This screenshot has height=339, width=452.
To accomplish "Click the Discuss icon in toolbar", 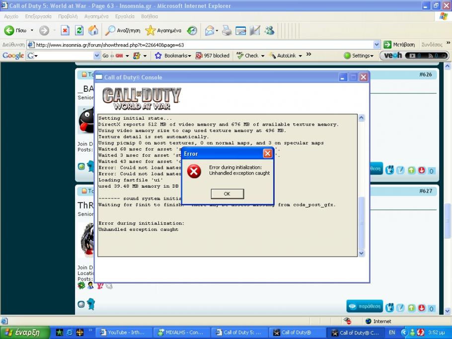I will (255, 30).
